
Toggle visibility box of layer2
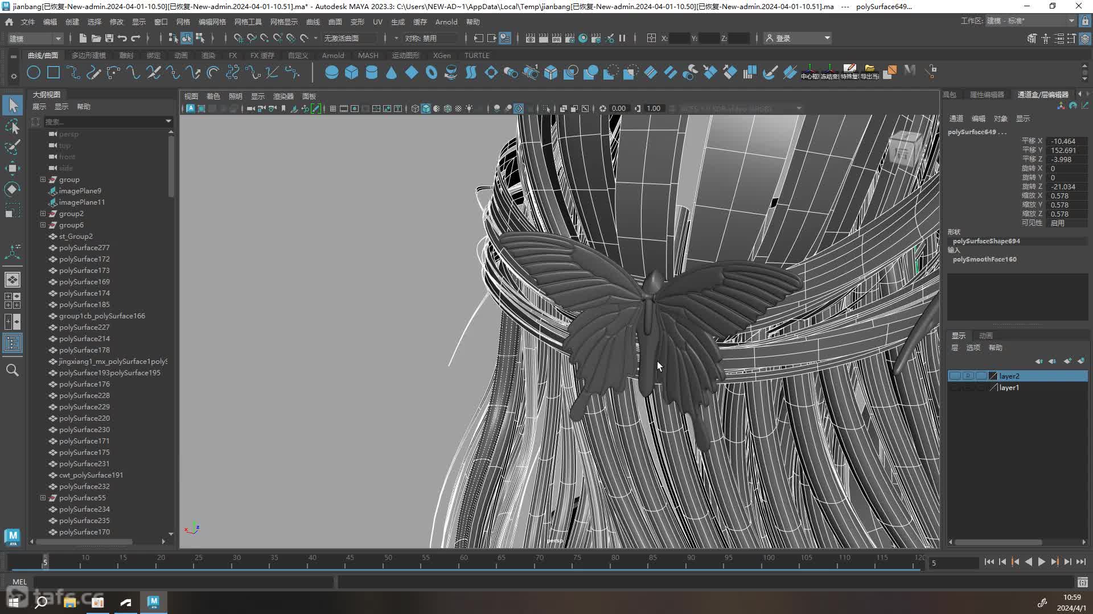coord(955,376)
